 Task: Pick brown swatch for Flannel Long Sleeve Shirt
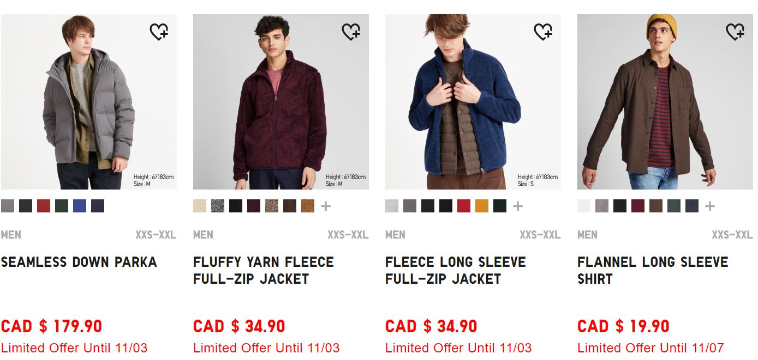click(x=656, y=206)
